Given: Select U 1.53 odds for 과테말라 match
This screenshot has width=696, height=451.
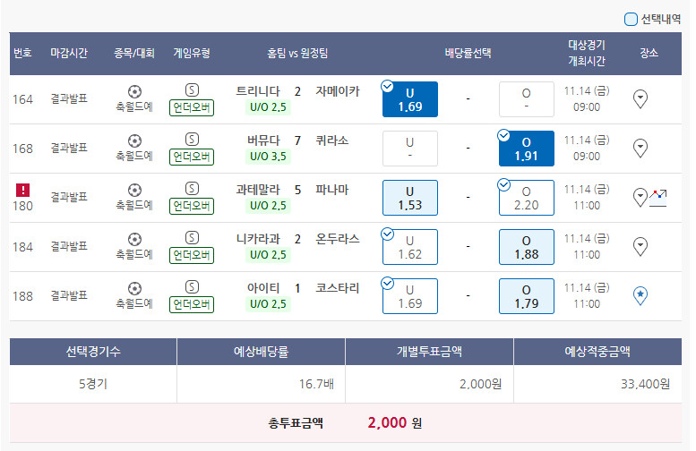Looking at the screenshot, I should point(409,198).
